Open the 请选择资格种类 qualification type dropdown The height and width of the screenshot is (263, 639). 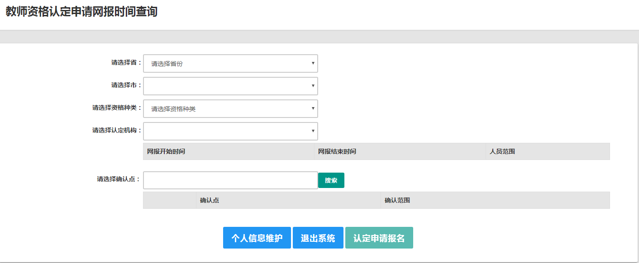pyautogui.click(x=230, y=108)
